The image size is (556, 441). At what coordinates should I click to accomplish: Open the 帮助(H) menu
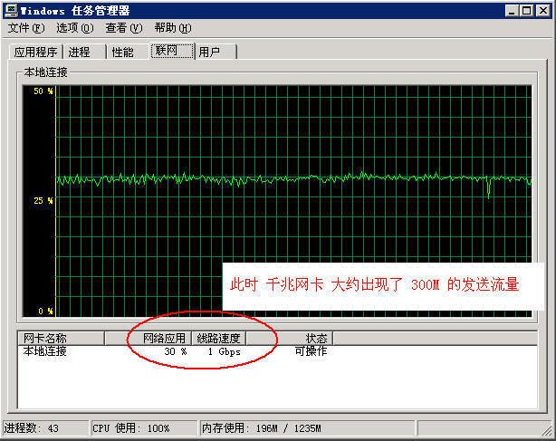click(173, 28)
